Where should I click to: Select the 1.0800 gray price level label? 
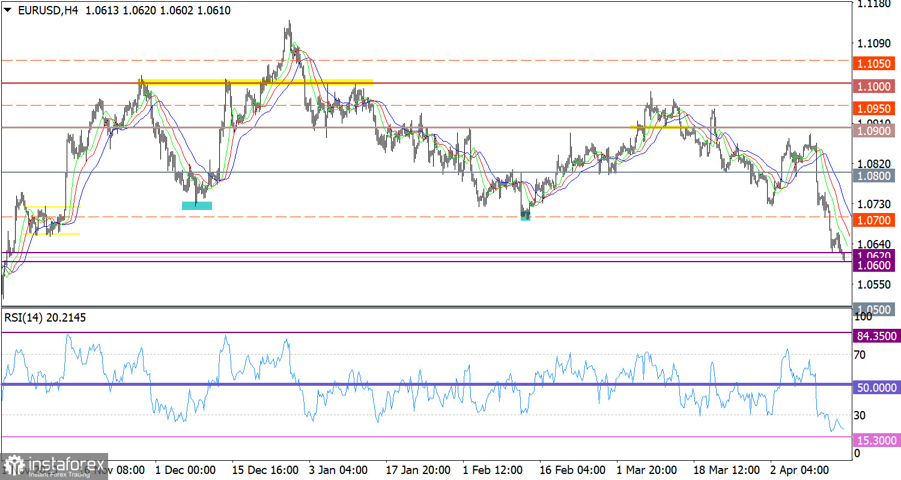click(874, 176)
